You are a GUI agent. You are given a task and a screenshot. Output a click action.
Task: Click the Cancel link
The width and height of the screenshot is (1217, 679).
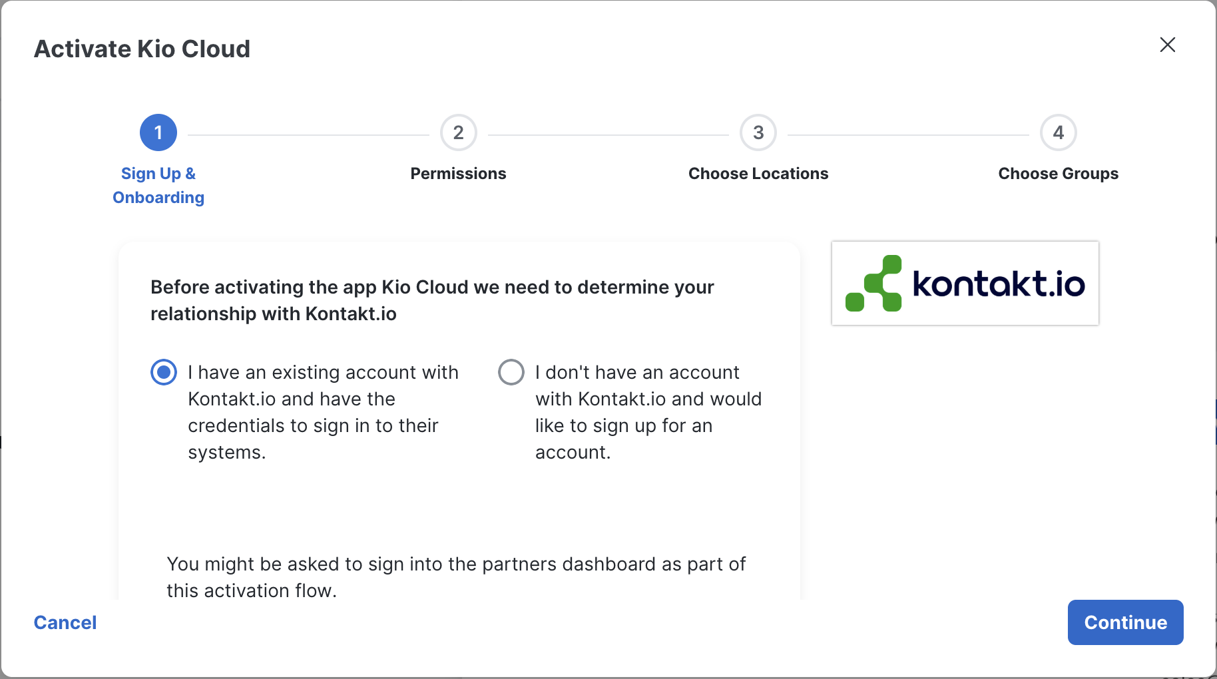(x=65, y=622)
